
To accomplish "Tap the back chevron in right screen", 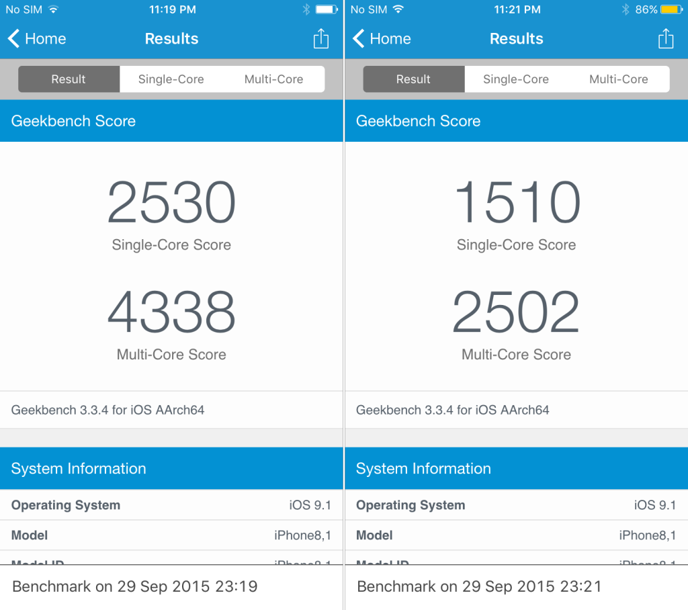I will (x=359, y=38).
